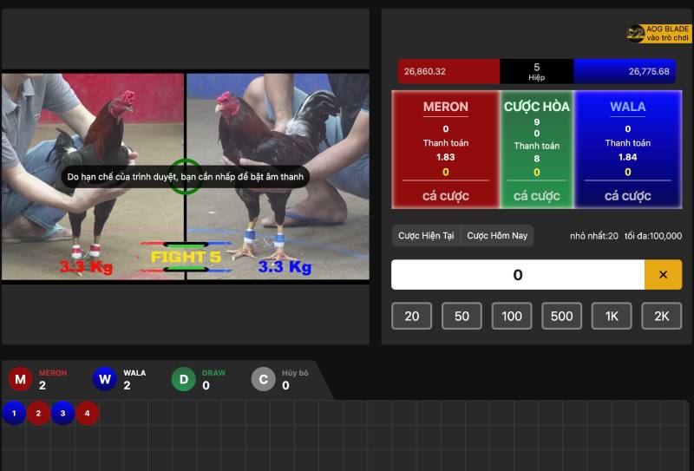Viewport: 694px width, 471px height.
Task: Click the yellow X clear button
Action: coord(663,275)
